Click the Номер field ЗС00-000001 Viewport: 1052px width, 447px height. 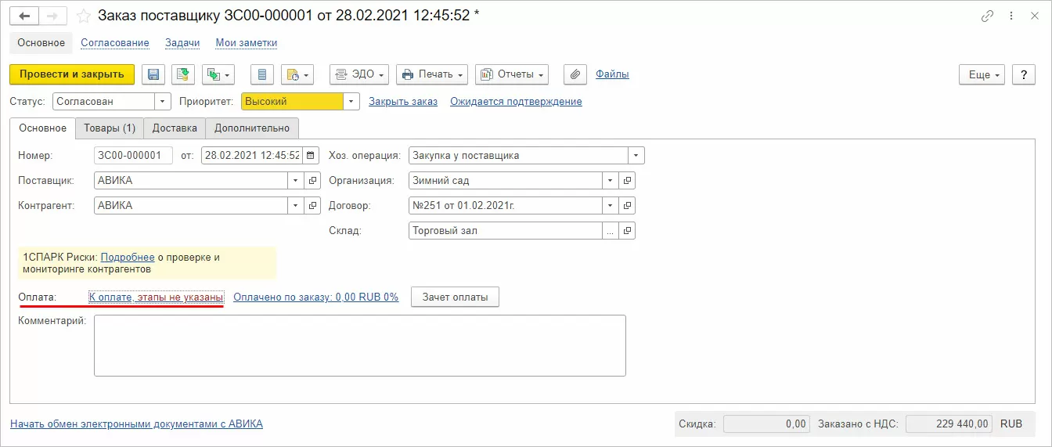tap(133, 155)
